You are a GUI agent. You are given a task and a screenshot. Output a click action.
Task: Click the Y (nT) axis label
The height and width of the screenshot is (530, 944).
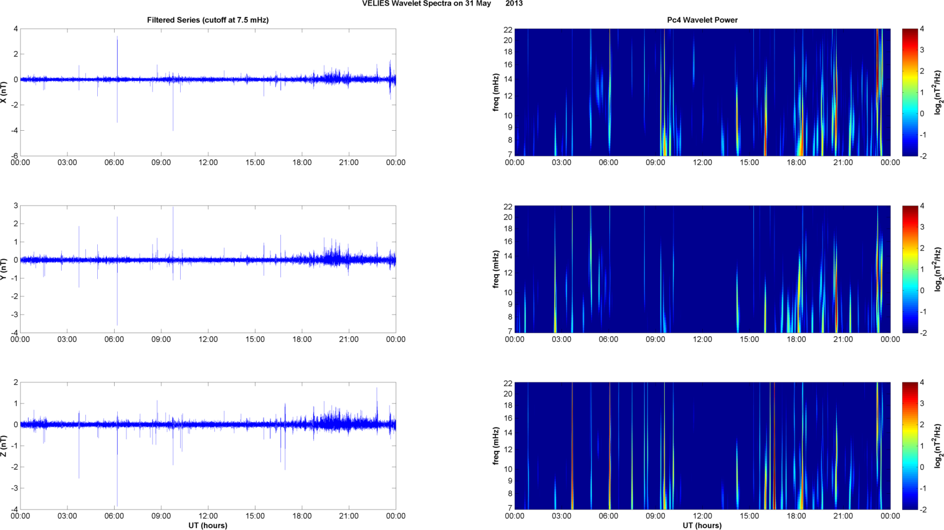pyautogui.click(x=4, y=269)
